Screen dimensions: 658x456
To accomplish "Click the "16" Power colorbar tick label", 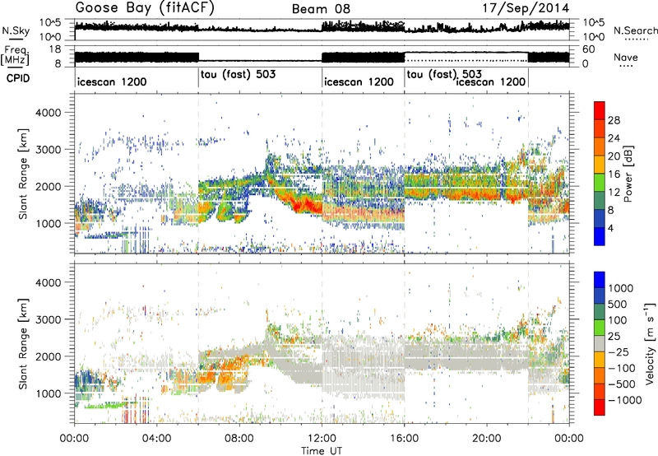I will [614, 174].
